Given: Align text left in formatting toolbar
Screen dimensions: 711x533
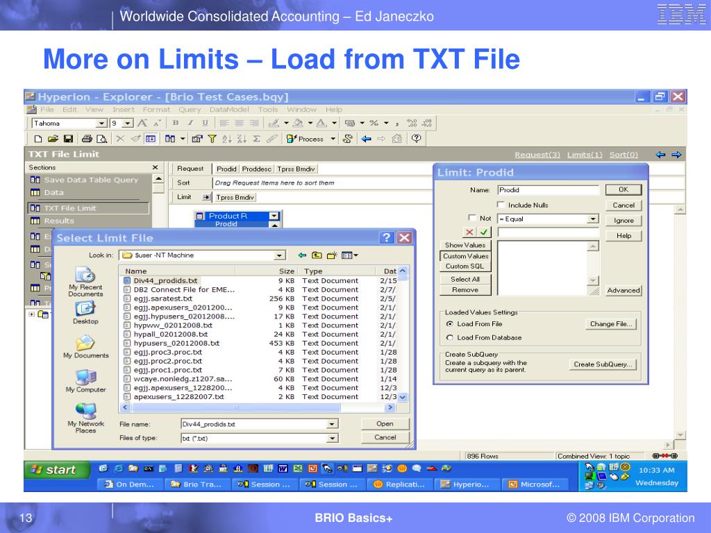Looking at the screenshot, I should (224, 123).
